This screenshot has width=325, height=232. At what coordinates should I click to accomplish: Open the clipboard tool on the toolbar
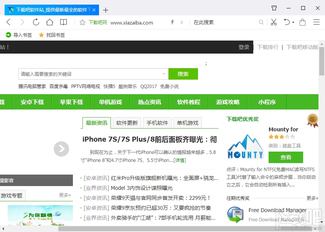(302, 22)
